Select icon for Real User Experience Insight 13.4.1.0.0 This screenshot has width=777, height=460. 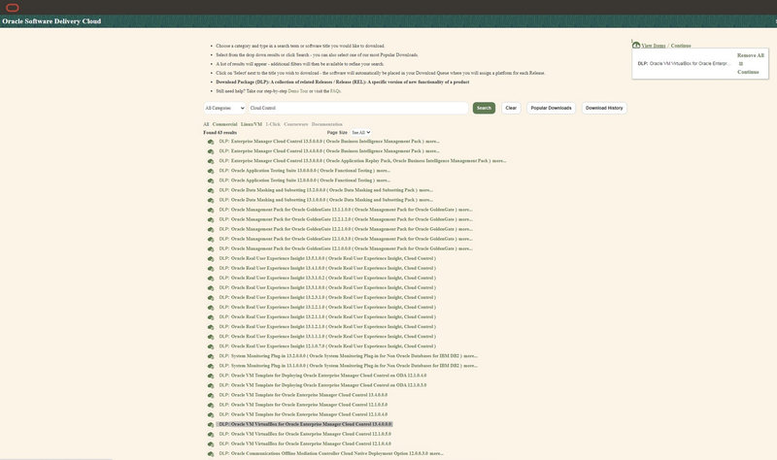pyautogui.click(x=211, y=269)
